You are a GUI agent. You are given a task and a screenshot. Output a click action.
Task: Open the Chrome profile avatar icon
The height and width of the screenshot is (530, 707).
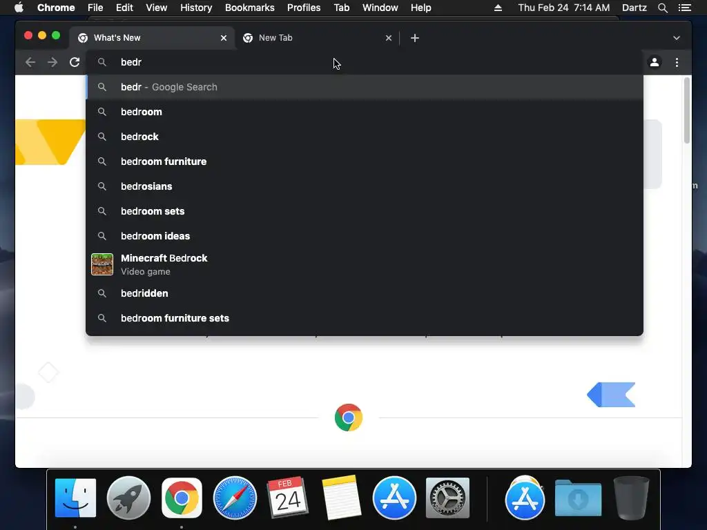click(x=655, y=62)
